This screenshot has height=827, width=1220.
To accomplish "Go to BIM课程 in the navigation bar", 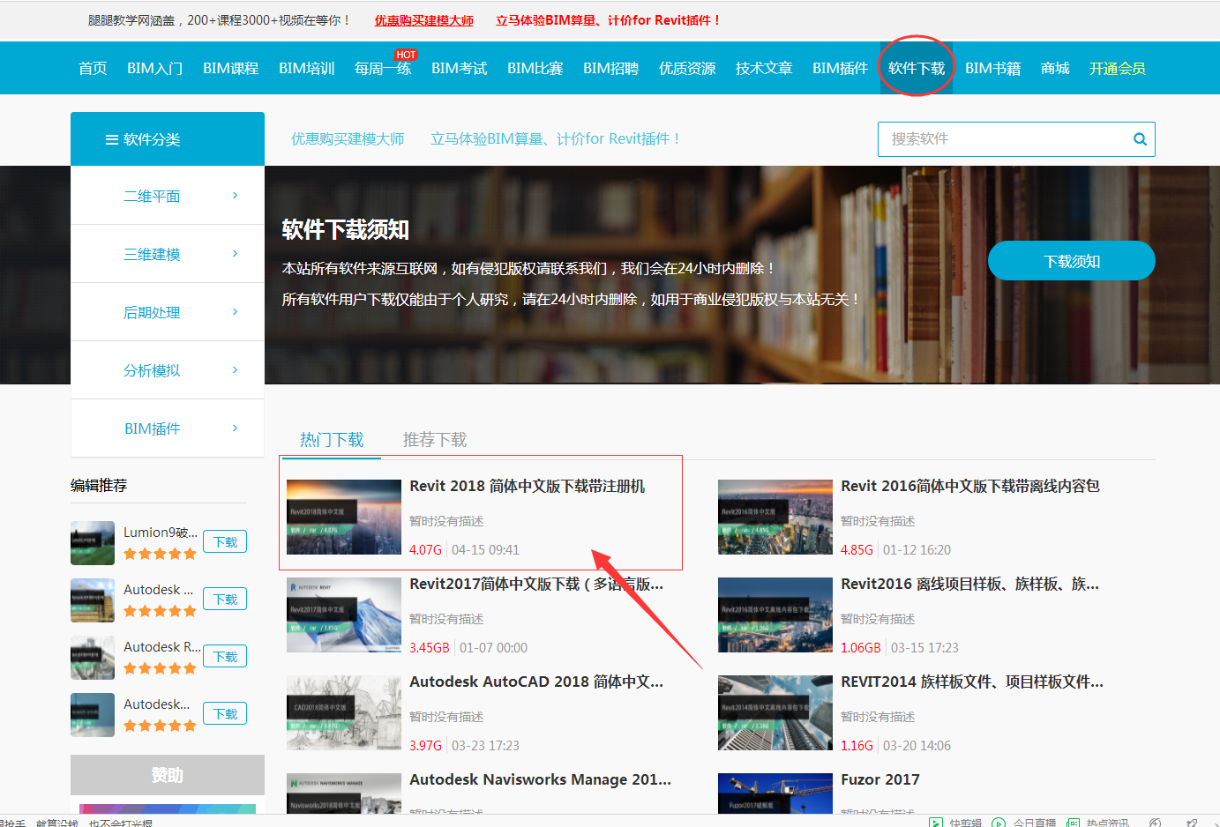I will click(x=230, y=69).
